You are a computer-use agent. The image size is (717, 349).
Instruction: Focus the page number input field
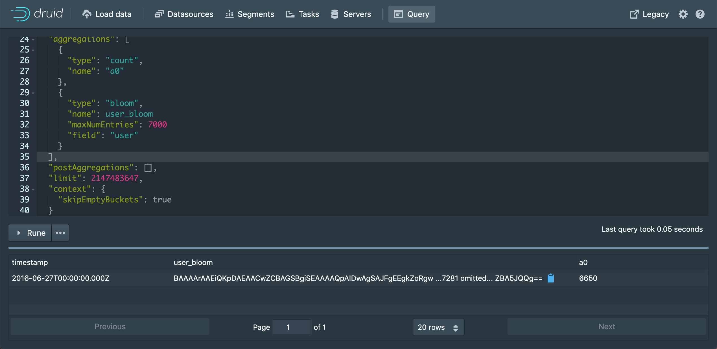coord(291,327)
